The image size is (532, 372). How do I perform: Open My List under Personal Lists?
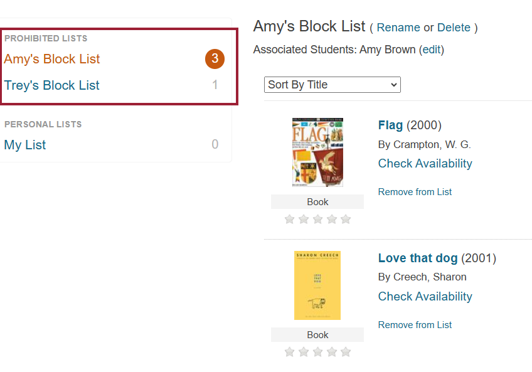tap(24, 145)
